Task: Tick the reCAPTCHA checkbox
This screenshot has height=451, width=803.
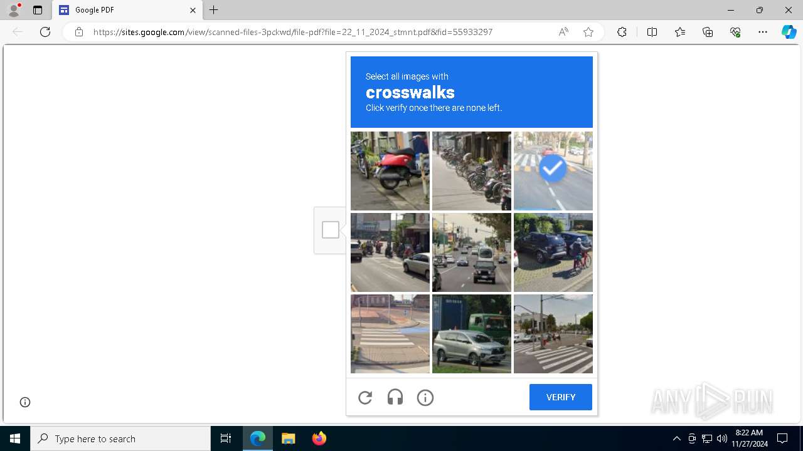Action: 331,230
